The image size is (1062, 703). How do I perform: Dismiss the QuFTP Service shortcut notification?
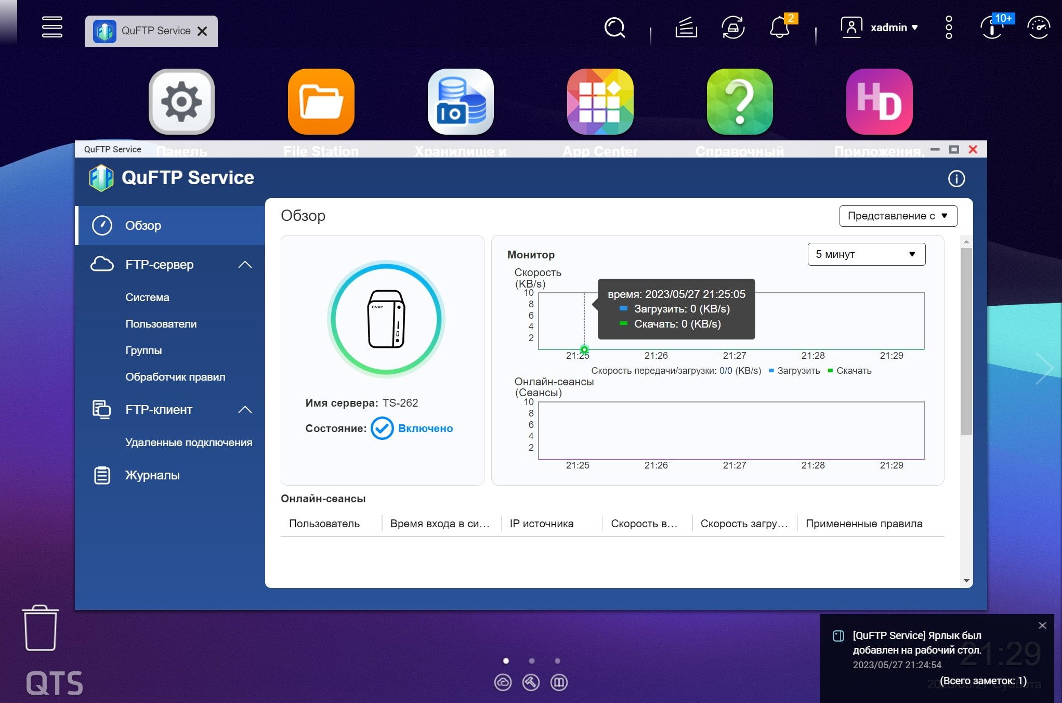tap(1042, 626)
